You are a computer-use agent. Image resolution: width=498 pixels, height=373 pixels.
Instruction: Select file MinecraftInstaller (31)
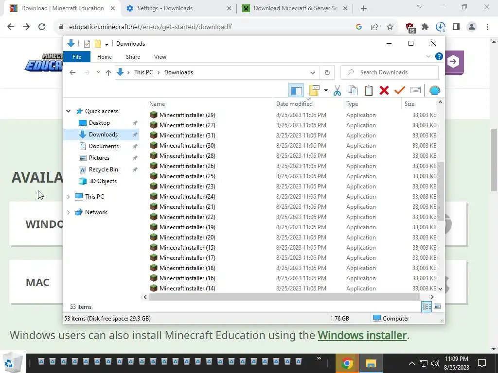[187, 136]
